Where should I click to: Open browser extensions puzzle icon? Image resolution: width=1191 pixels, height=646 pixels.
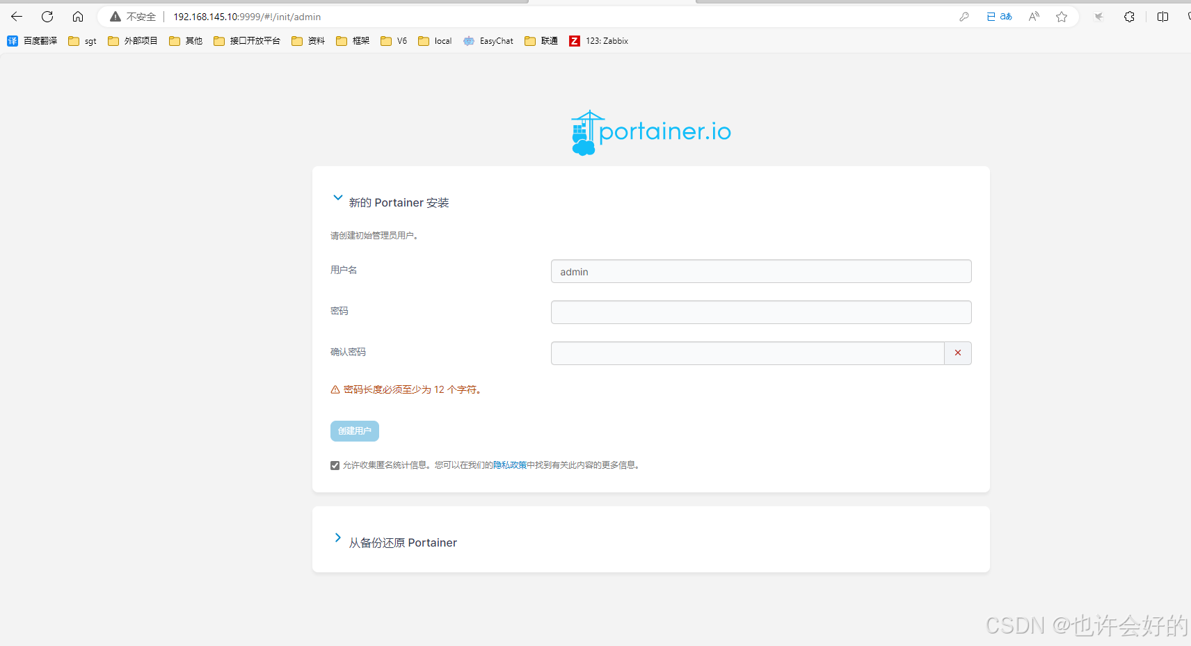(x=1129, y=17)
